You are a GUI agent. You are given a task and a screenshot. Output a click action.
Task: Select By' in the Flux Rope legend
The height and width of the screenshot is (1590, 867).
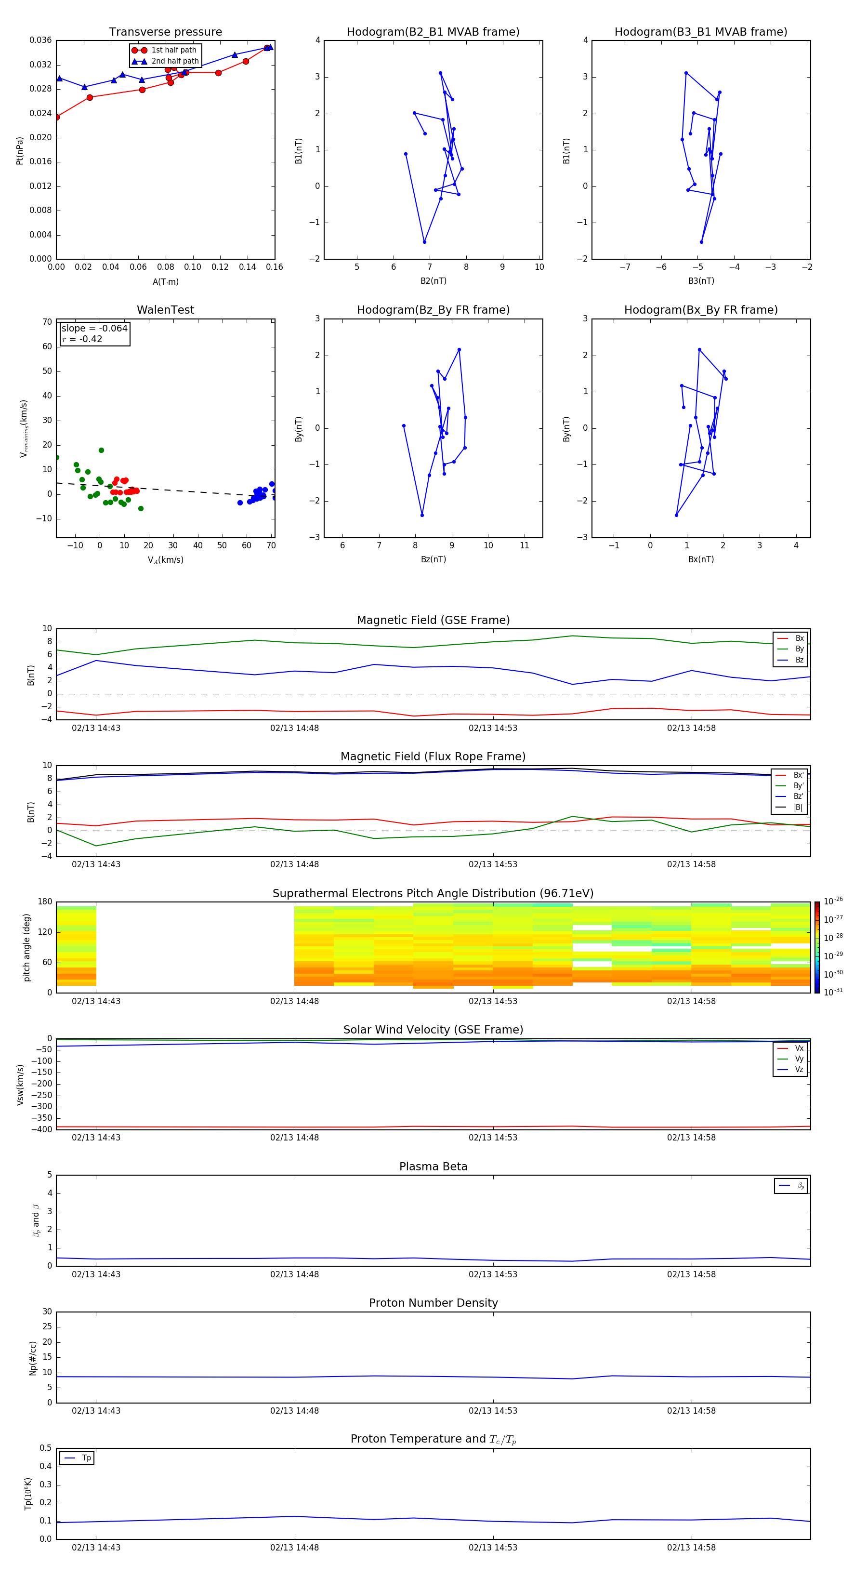(x=790, y=786)
